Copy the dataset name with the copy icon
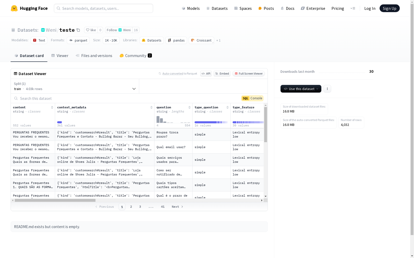Viewport: 414px width, 258px height. [78, 30]
